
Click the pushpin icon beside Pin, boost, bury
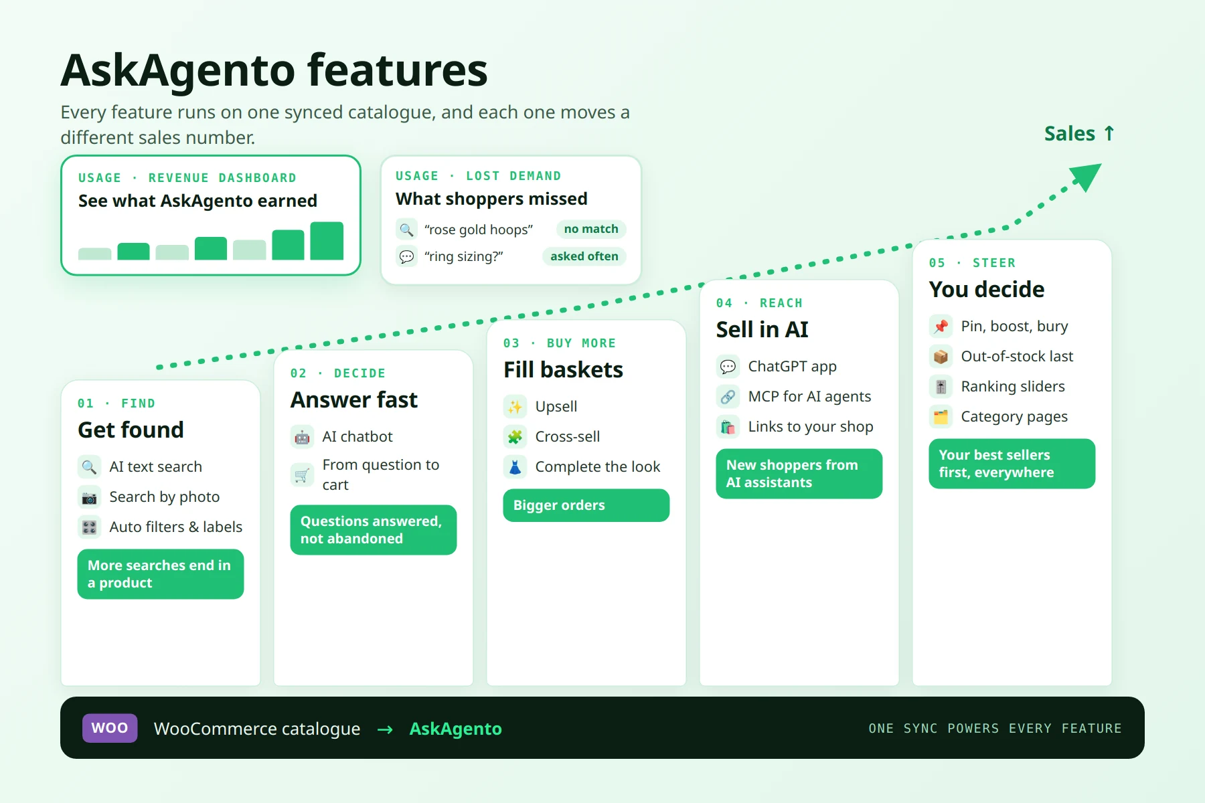point(941,326)
